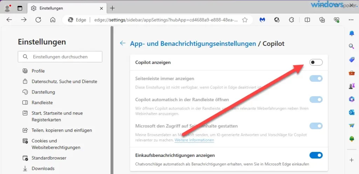Open the tree icon in sidebar
Image resolution: width=359 pixels, height=174 pixels.
[352, 139]
